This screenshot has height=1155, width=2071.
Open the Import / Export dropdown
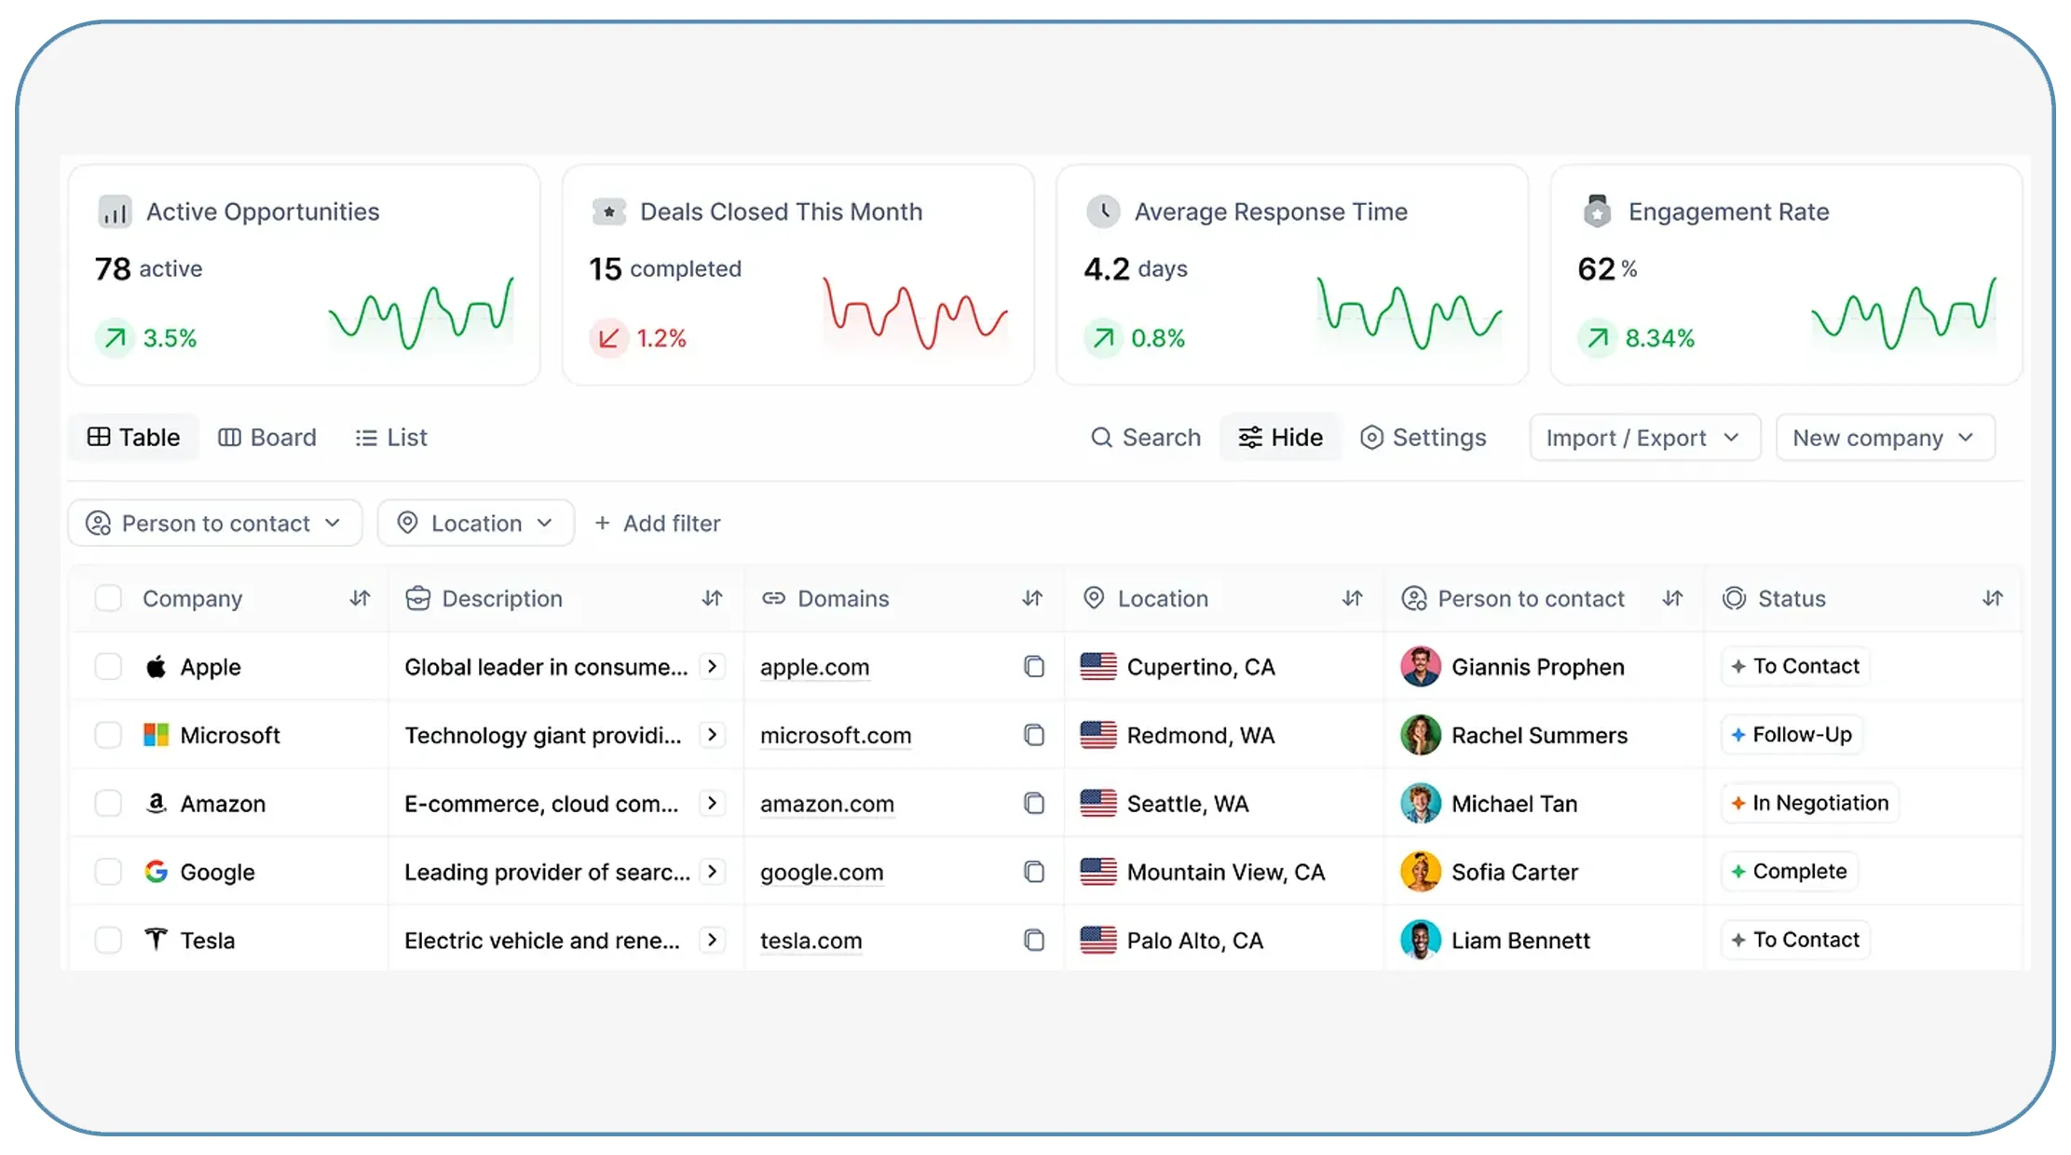[x=1644, y=438]
